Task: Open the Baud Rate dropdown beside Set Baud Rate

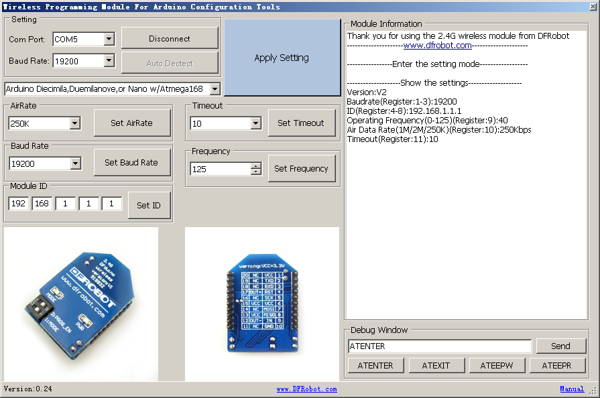Action: click(75, 163)
